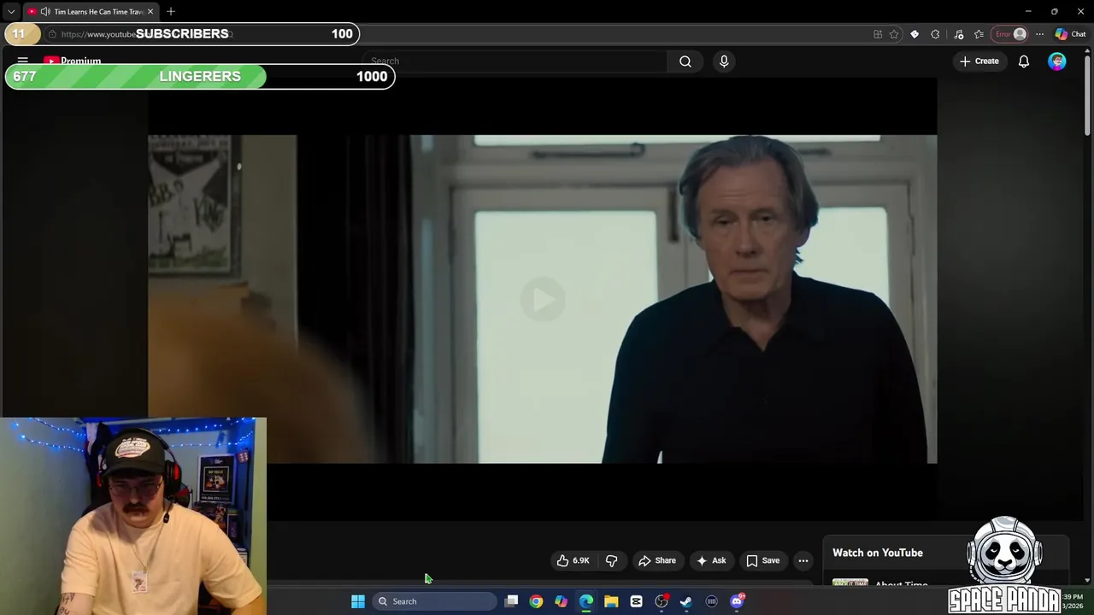This screenshot has width=1094, height=615.
Task: Launch Google Chrome from taskbar
Action: pos(536,601)
